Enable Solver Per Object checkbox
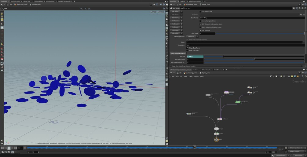307x157 pixels. pos(187,50)
